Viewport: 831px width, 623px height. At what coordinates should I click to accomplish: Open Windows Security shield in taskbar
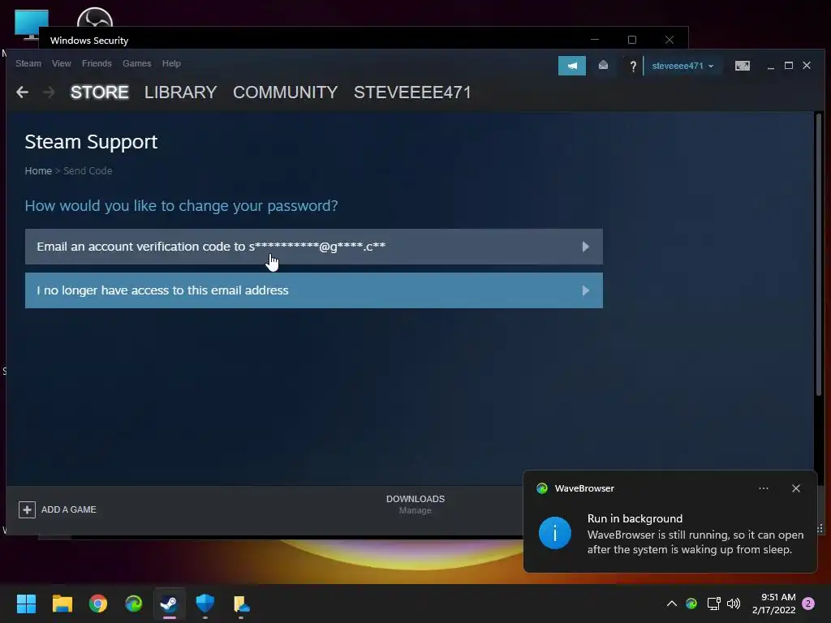tap(205, 604)
